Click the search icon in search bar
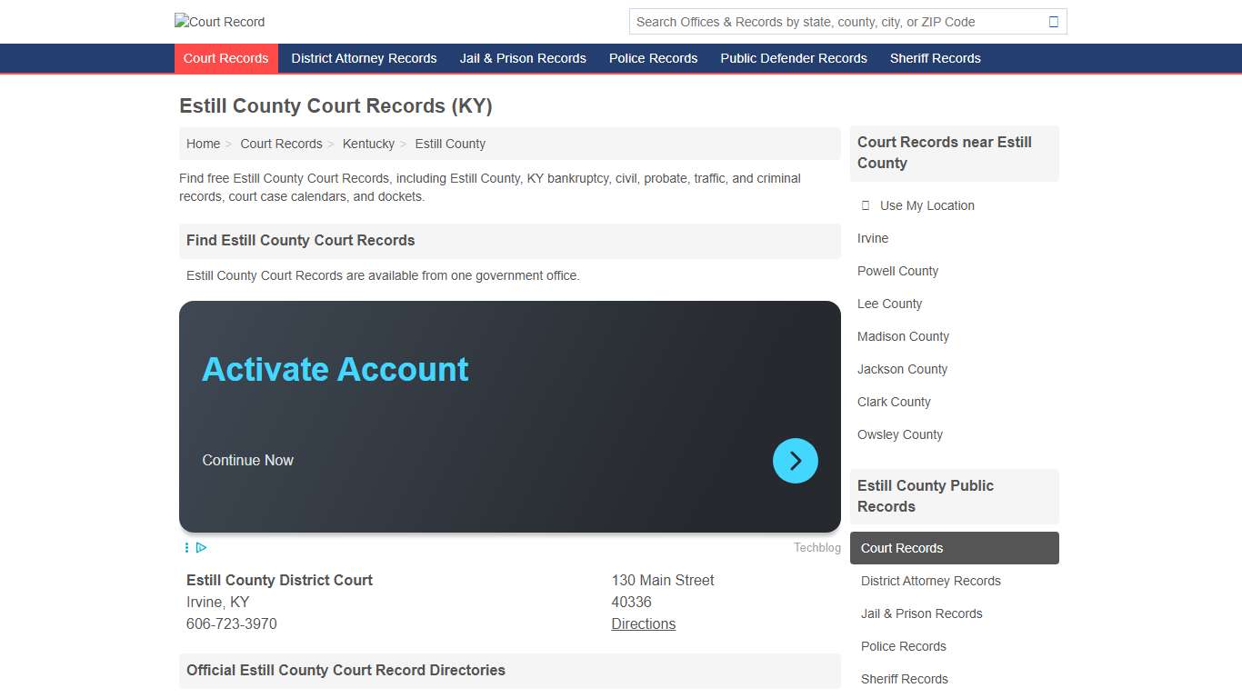 [1054, 21]
